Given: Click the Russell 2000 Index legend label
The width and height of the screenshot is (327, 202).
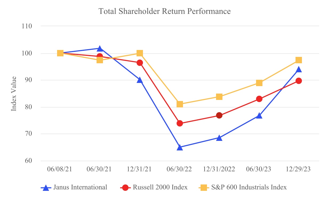Looking at the screenshot, I should (x=160, y=187).
